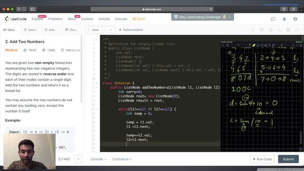Switch to the Solution tab

pos(31,29)
